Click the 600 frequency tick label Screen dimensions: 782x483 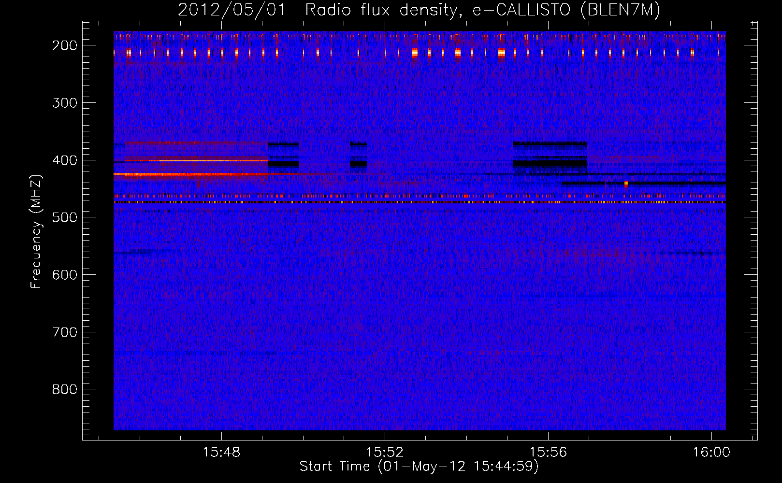tap(65, 275)
